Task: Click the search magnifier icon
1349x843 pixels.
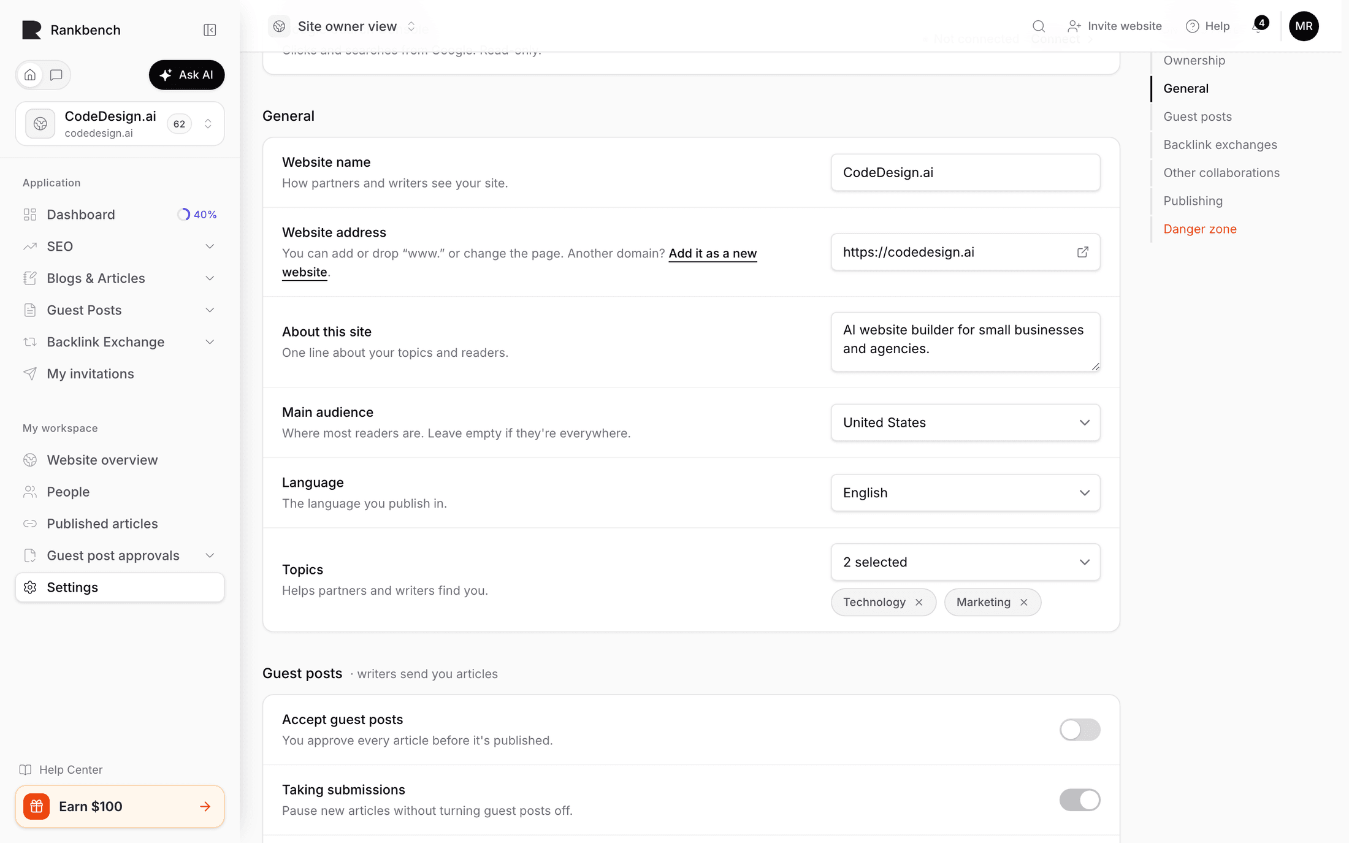Action: tap(1038, 26)
